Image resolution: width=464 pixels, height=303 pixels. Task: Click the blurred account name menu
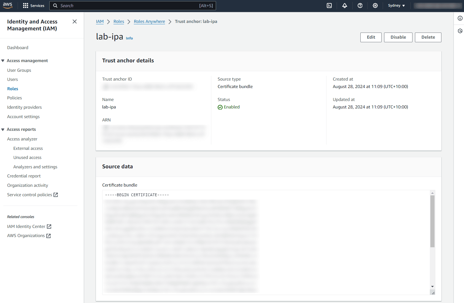[438, 6]
